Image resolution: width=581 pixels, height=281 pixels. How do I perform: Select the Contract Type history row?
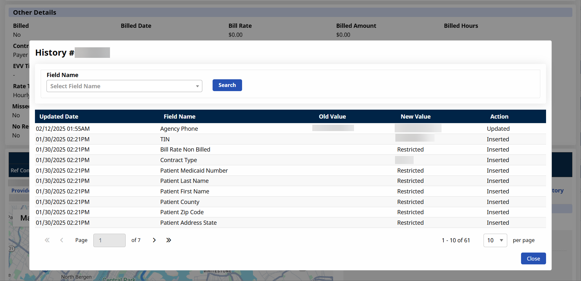pyautogui.click(x=178, y=160)
